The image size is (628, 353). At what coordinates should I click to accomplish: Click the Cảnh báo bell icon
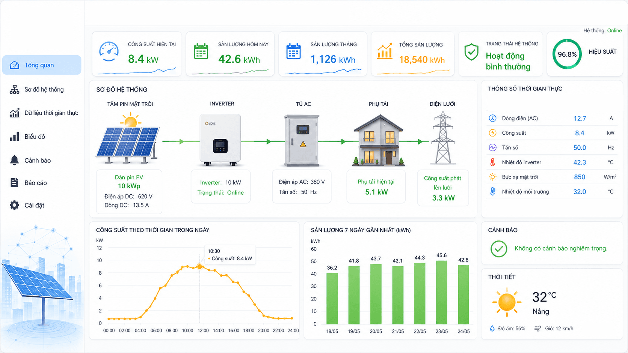[14, 160]
